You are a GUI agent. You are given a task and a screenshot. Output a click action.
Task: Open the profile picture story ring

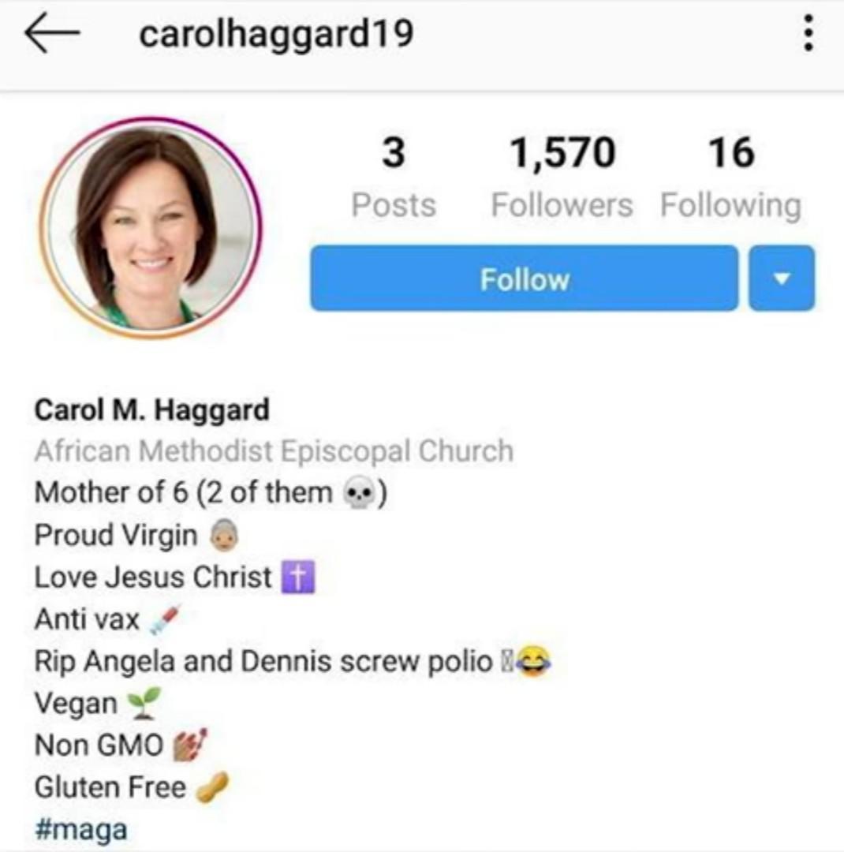pos(151,228)
